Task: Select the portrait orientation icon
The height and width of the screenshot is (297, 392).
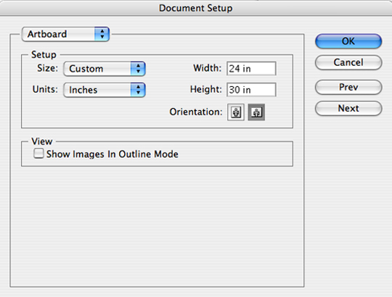Action: tap(236, 112)
